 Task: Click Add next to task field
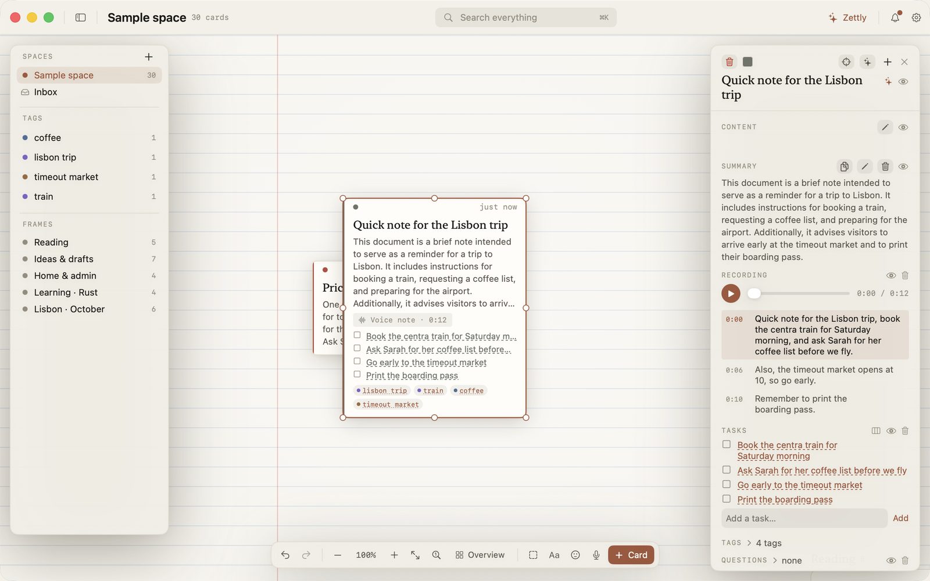(900, 518)
